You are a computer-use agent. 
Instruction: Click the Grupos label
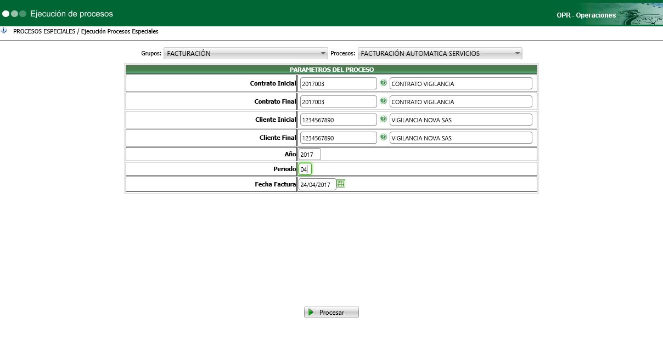coord(151,54)
